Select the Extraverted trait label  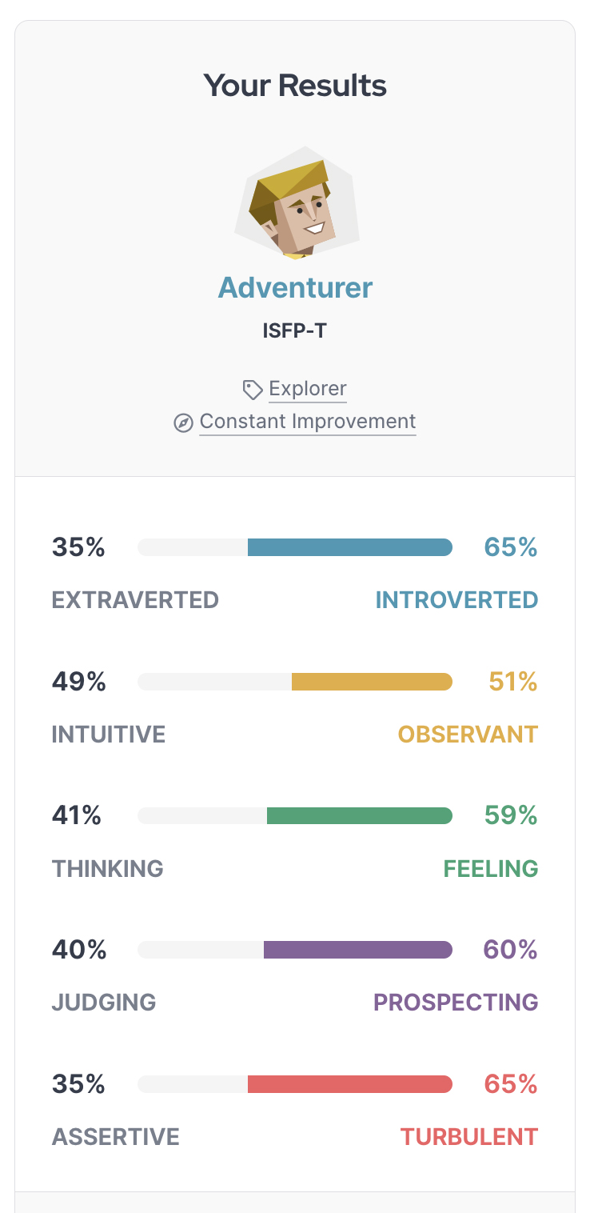(135, 600)
